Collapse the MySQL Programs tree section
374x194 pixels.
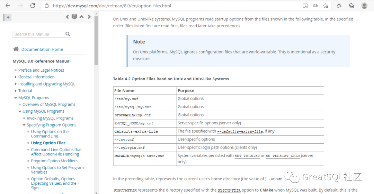coord(16,98)
